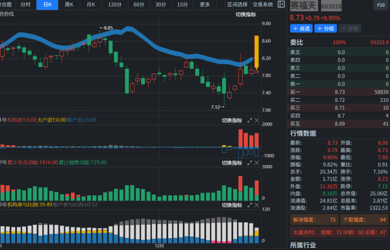Open the 更多 time period dropdown
This screenshot has height=250, width=390.
205,5
